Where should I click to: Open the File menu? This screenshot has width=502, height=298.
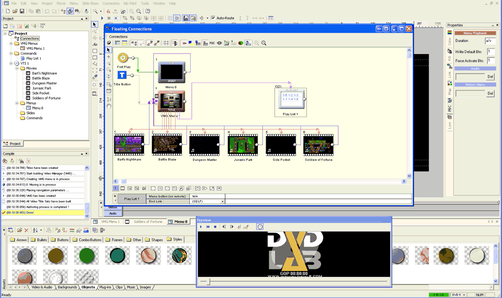click(x=14, y=3)
